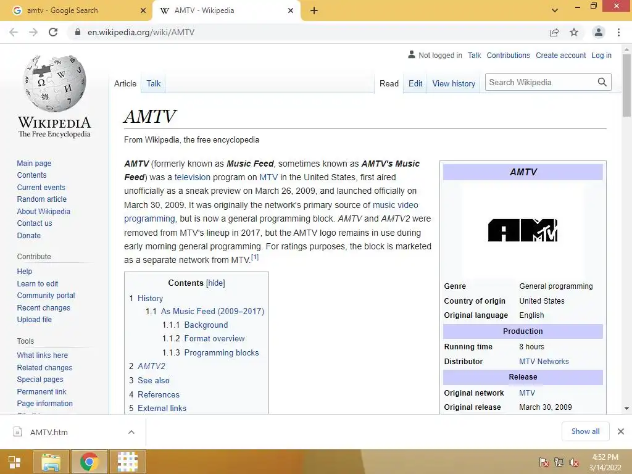Viewport: 632px width, 474px height.
Task: Expand the AMTV.htm download options chevron
Action: tap(131, 432)
